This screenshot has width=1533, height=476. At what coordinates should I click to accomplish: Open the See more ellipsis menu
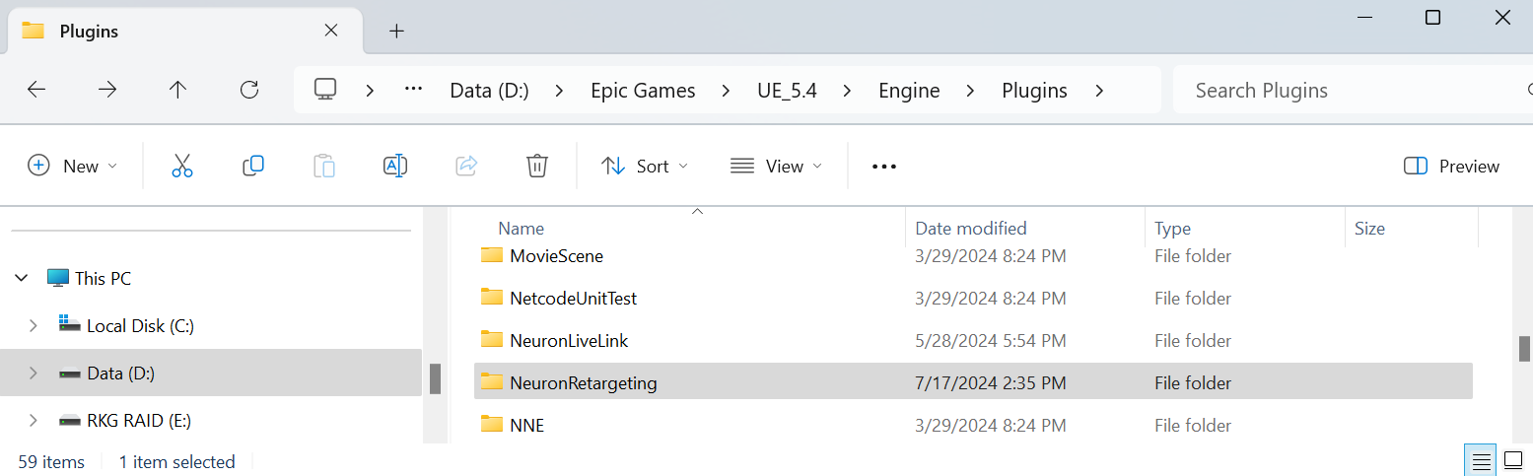click(884, 167)
